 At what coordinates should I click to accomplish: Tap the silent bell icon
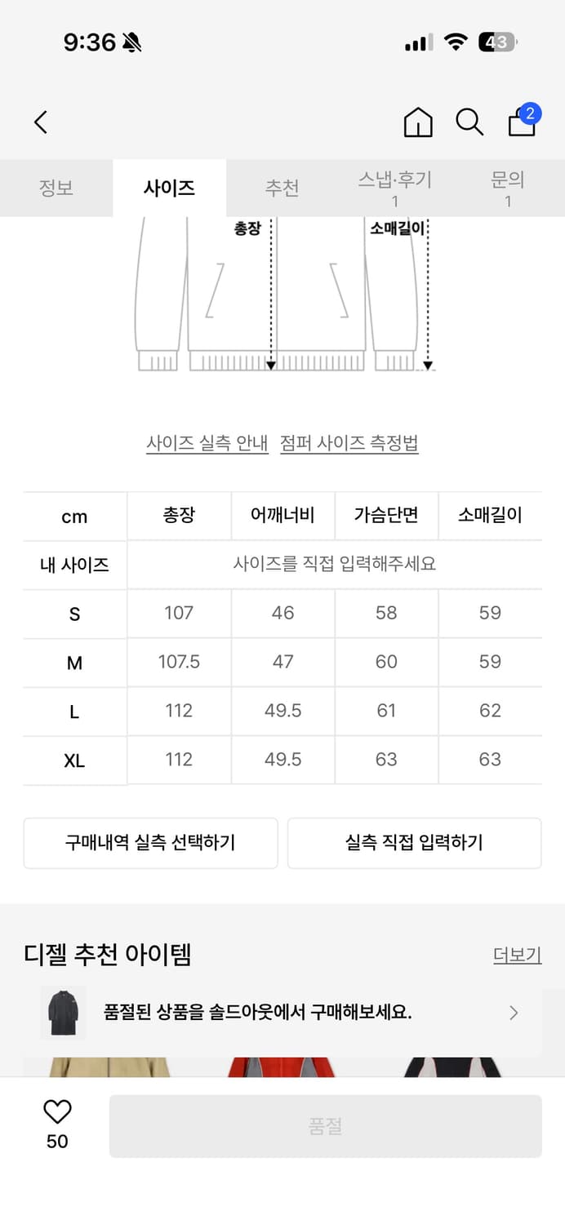pyautogui.click(x=131, y=42)
